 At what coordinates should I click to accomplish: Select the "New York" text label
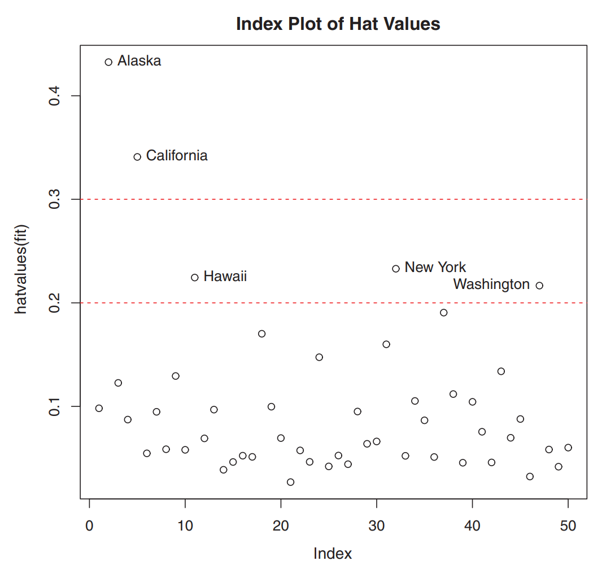435,268
